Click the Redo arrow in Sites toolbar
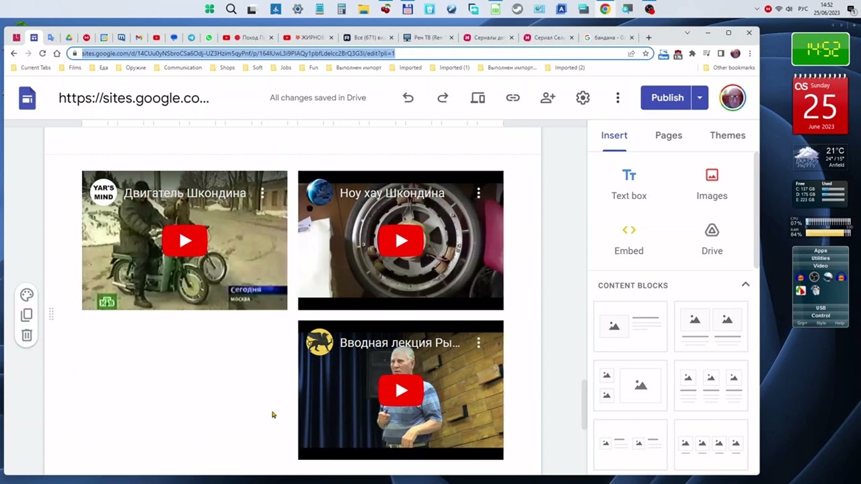The width and height of the screenshot is (861, 484). [x=443, y=97]
